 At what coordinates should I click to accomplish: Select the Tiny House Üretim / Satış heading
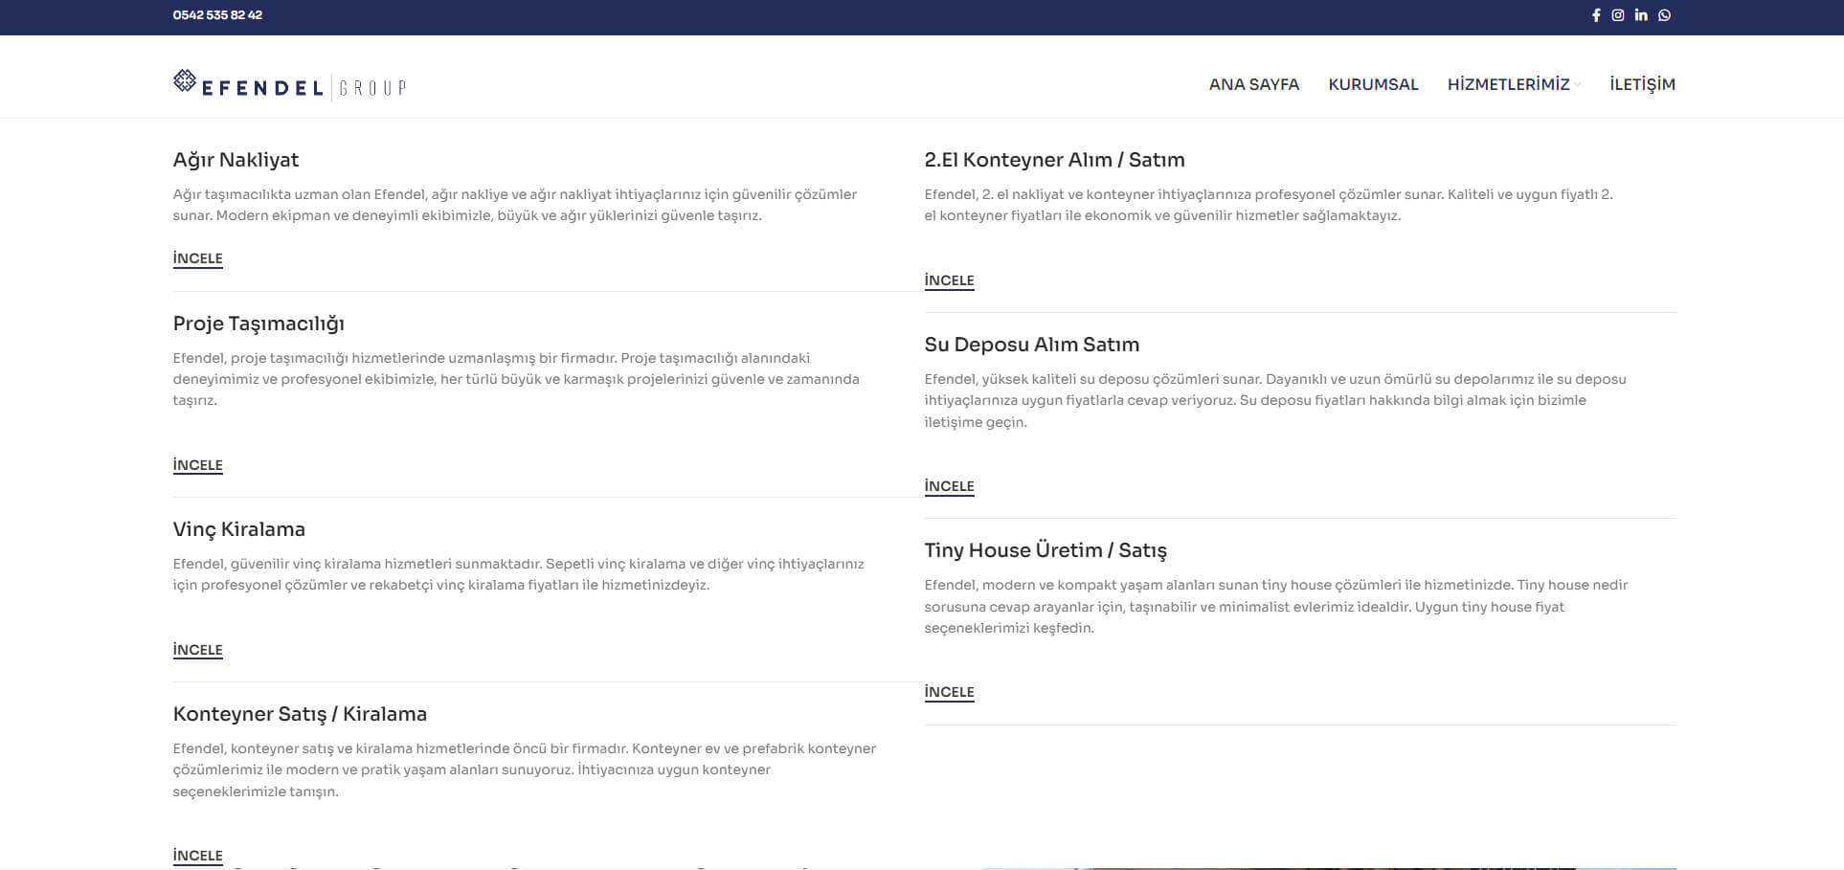pos(1046,550)
